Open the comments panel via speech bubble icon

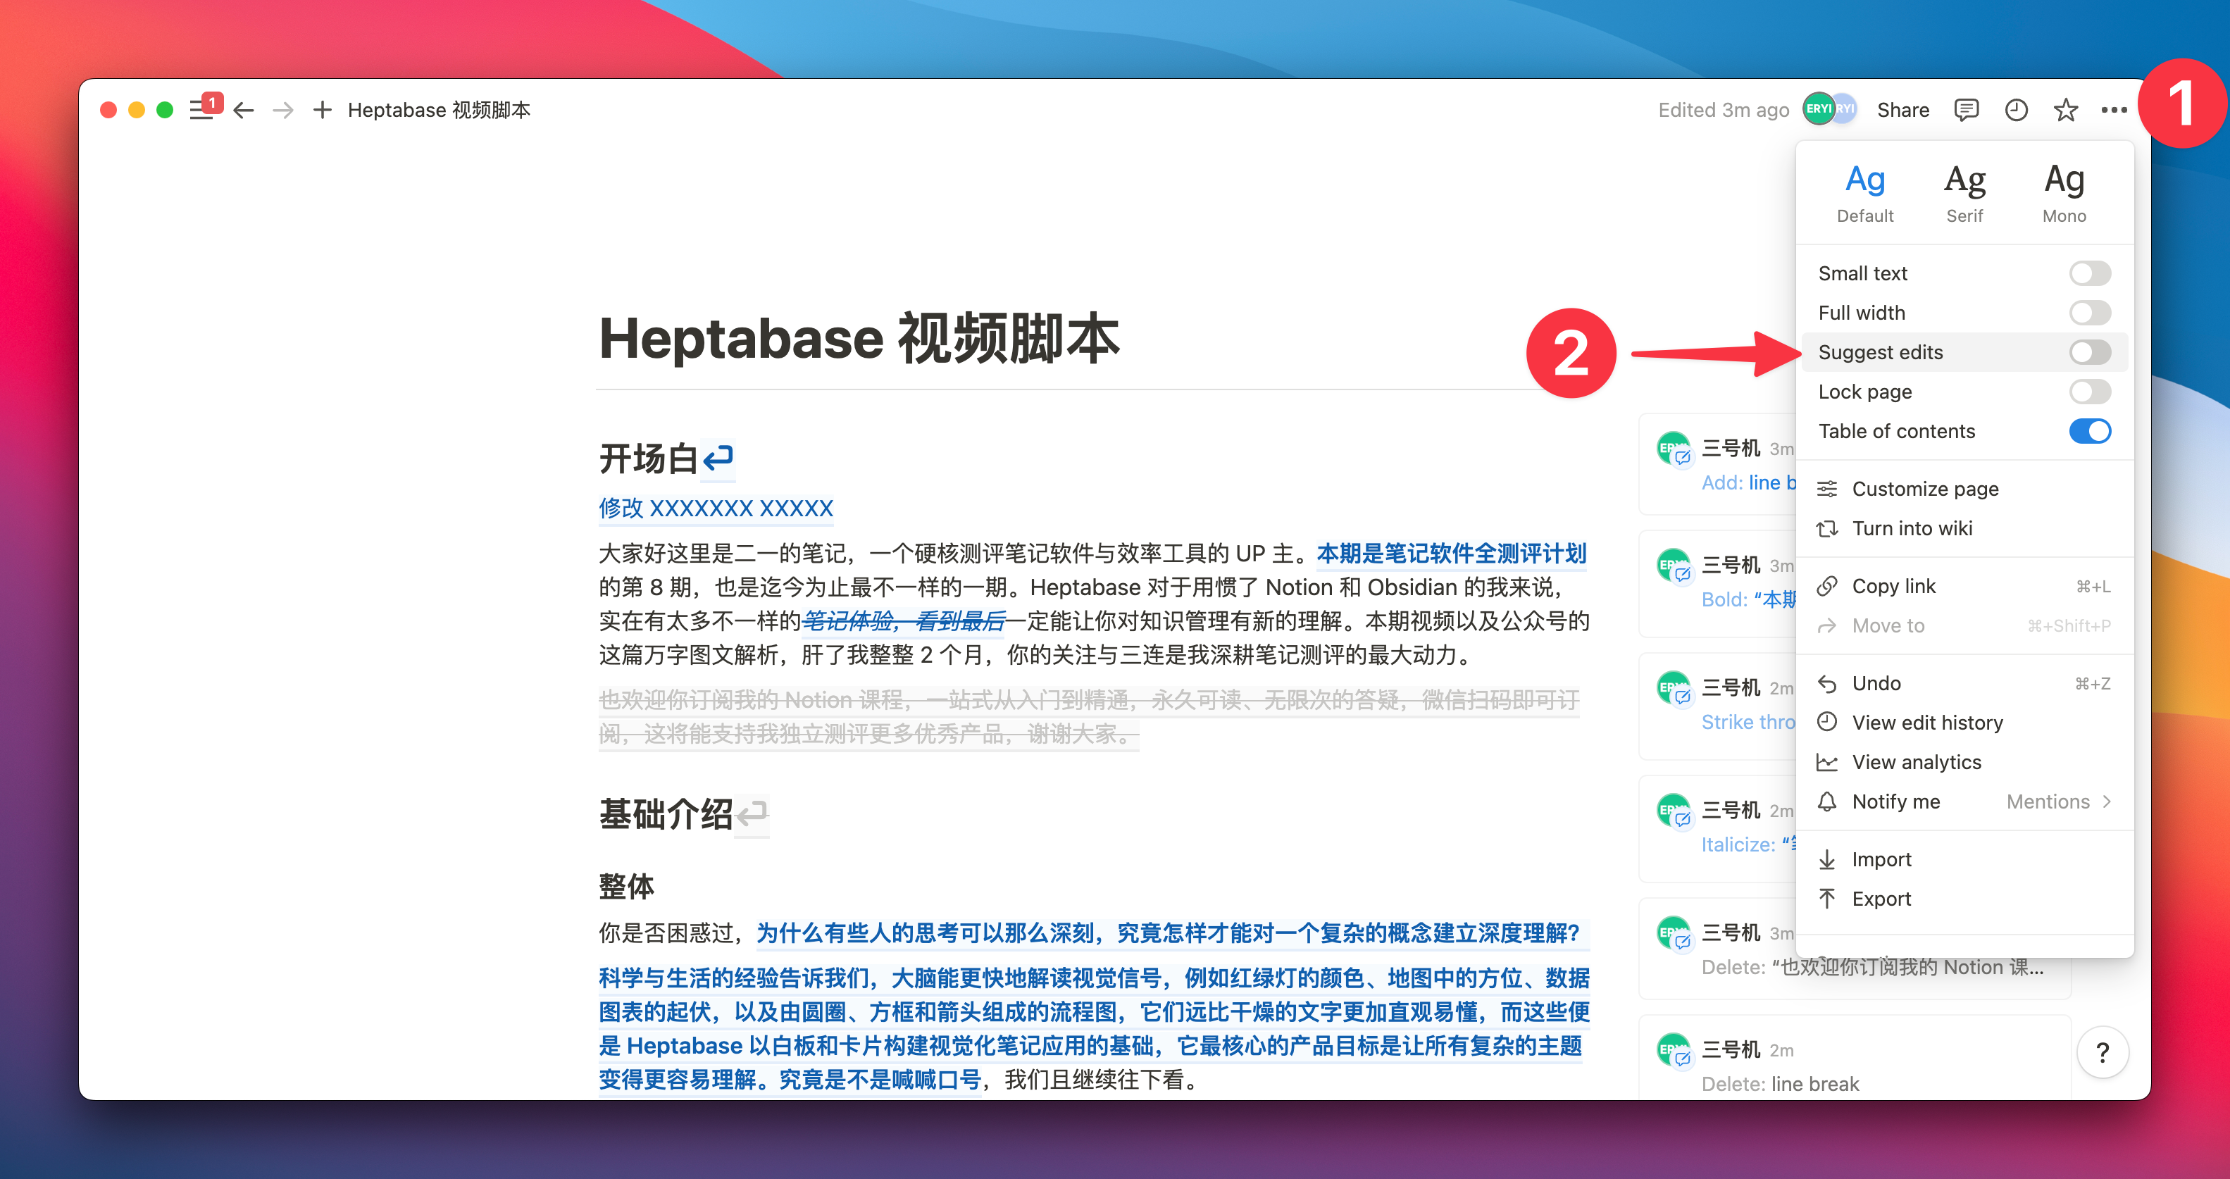pos(1965,109)
